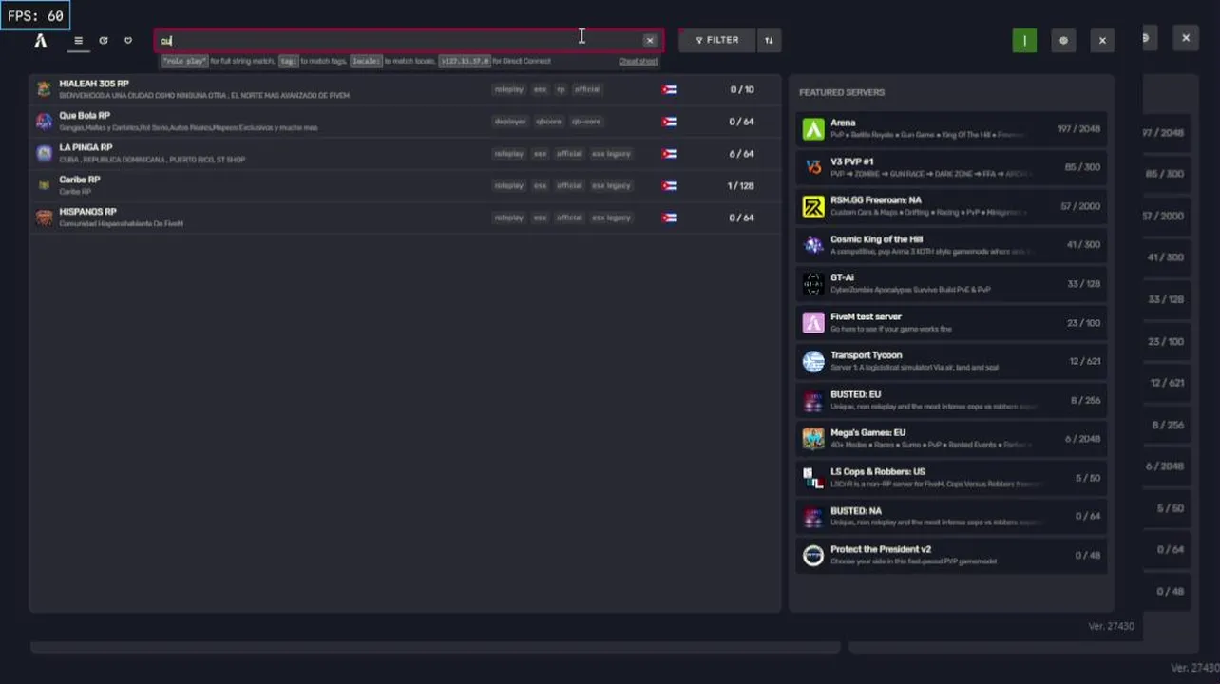The width and height of the screenshot is (1220, 684).
Task: Select the HISPANOS RP server icon
Action: (44, 218)
